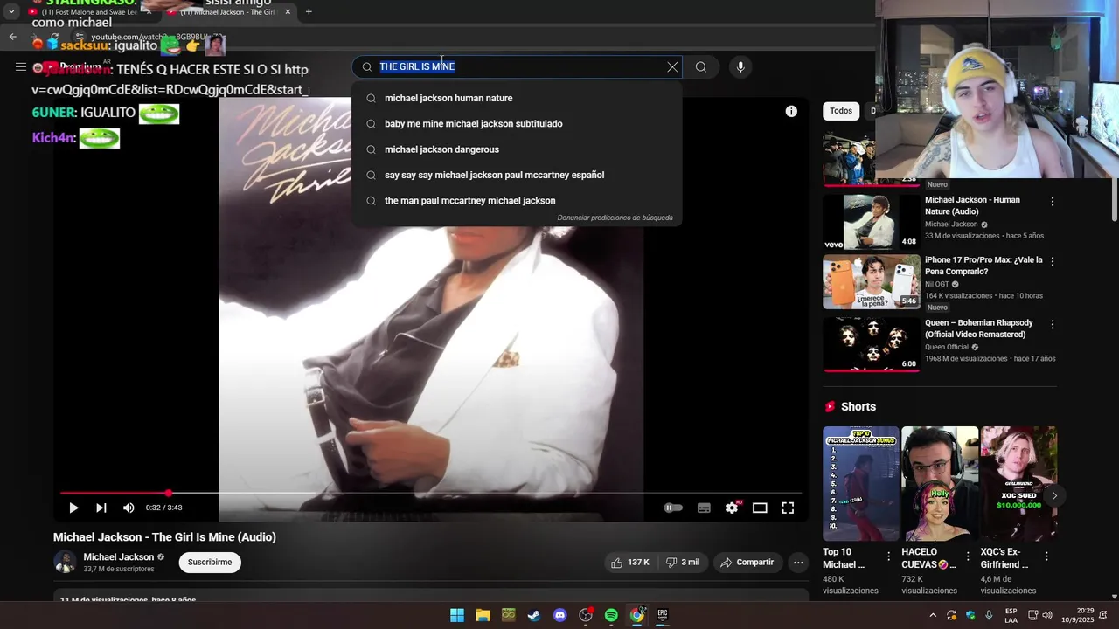The width and height of the screenshot is (1119, 629).
Task: Seek using the red progress bar scrubber
Action: [x=168, y=494]
